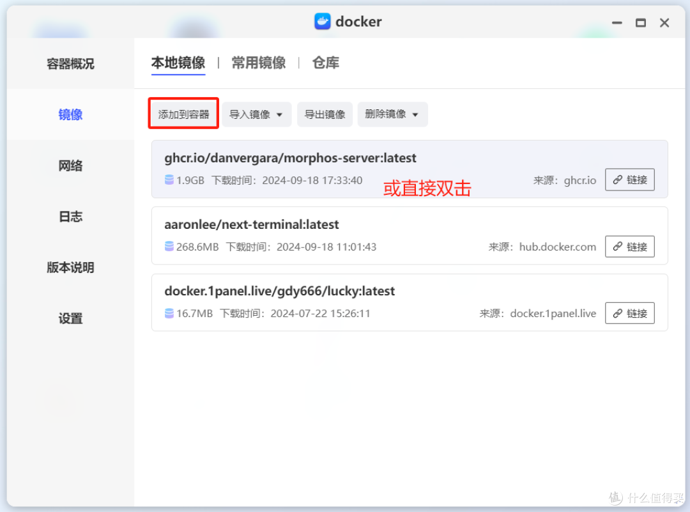Maximize the docker window

click(641, 22)
